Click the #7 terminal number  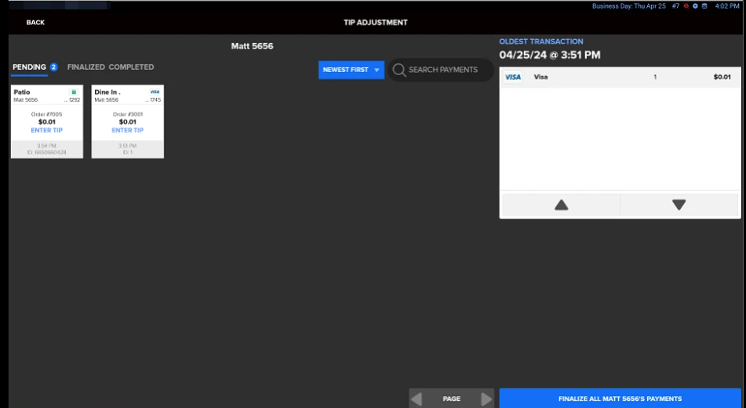point(675,6)
